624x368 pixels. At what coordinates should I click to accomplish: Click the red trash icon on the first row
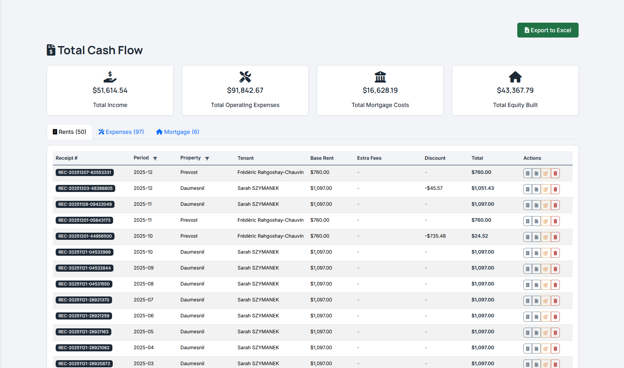point(555,173)
